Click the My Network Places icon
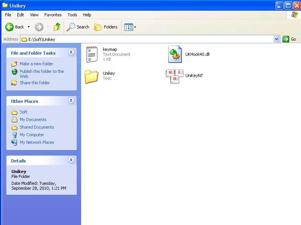Screen dimensions: 301x225 pos(14,142)
